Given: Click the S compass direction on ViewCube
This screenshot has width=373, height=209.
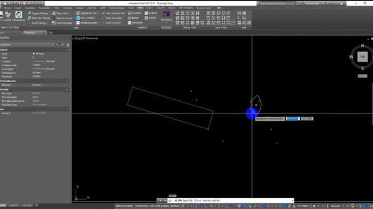Looking at the screenshot, I should (x=362, y=68).
